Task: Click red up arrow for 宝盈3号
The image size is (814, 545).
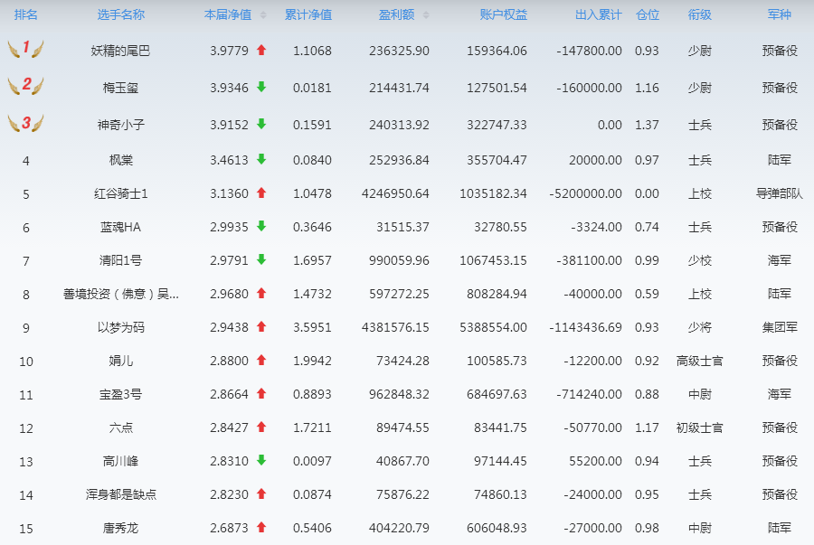Action: coord(261,393)
